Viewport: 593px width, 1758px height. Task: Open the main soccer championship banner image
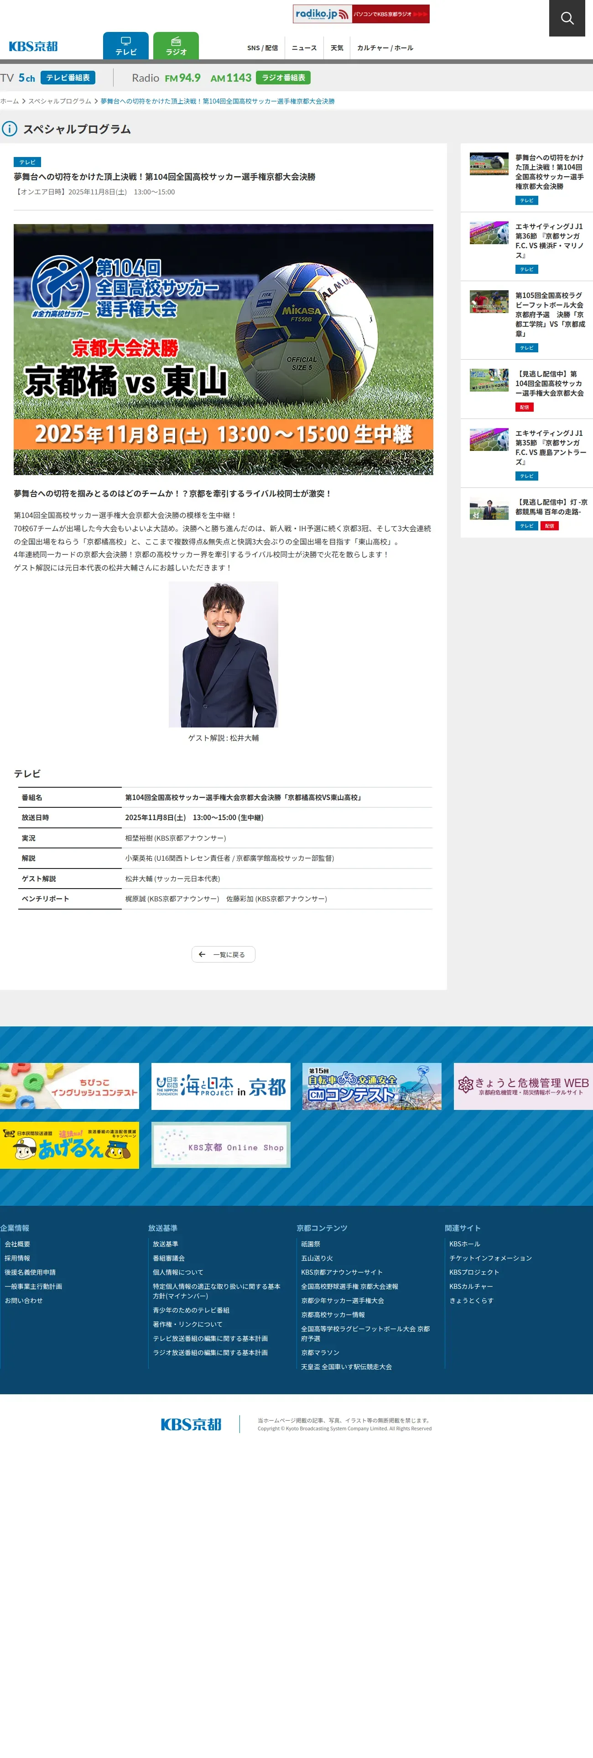pyautogui.click(x=223, y=350)
